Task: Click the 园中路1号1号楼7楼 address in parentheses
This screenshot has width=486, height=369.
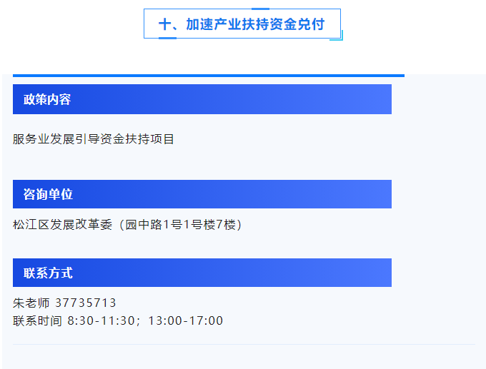Action: pyautogui.click(x=180, y=225)
